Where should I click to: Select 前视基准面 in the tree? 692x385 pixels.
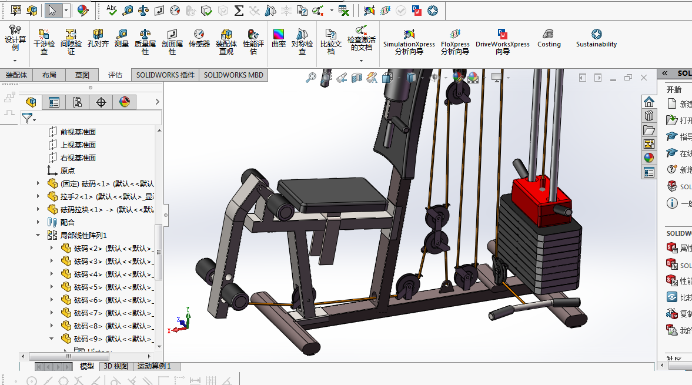tap(78, 132)
